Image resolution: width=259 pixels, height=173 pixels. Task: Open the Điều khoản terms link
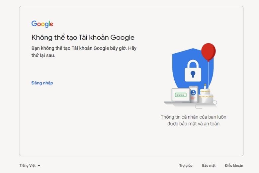click(234, 166)
